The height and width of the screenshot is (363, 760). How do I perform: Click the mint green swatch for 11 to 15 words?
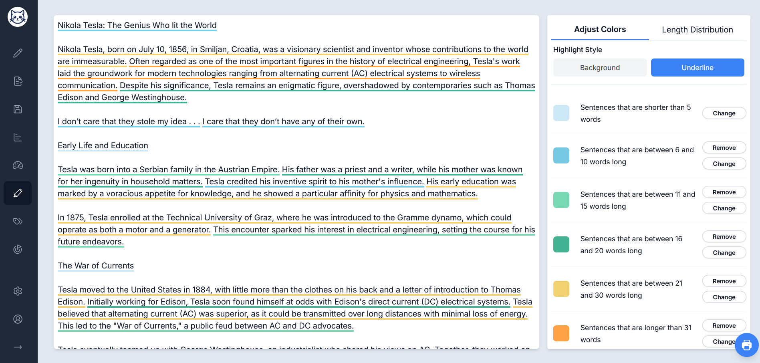tap(561, 200)
